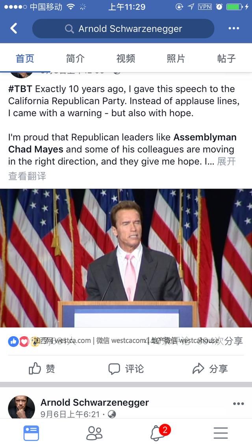The width and height of the screenshot is (252, 448).
Task: Open the friends icon in bottom bar
Action: [x=94, y=433]
